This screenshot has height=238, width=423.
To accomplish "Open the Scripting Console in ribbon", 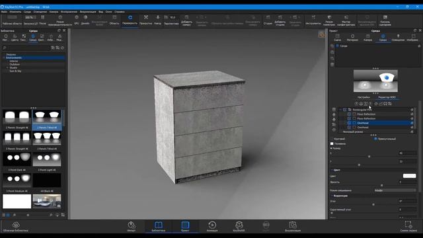I will [x=385, y=20].
